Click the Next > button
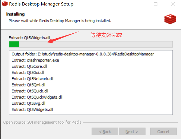The image size is (181, 139). click(132, 131)
